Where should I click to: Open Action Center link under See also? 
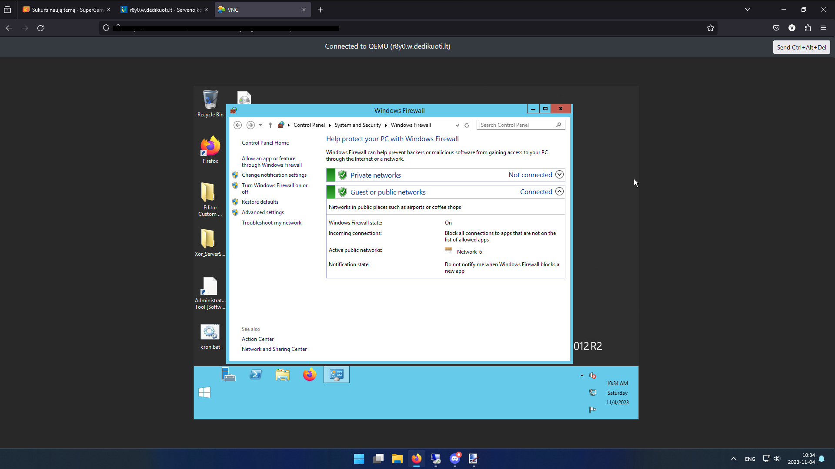(x=257, y=339)
